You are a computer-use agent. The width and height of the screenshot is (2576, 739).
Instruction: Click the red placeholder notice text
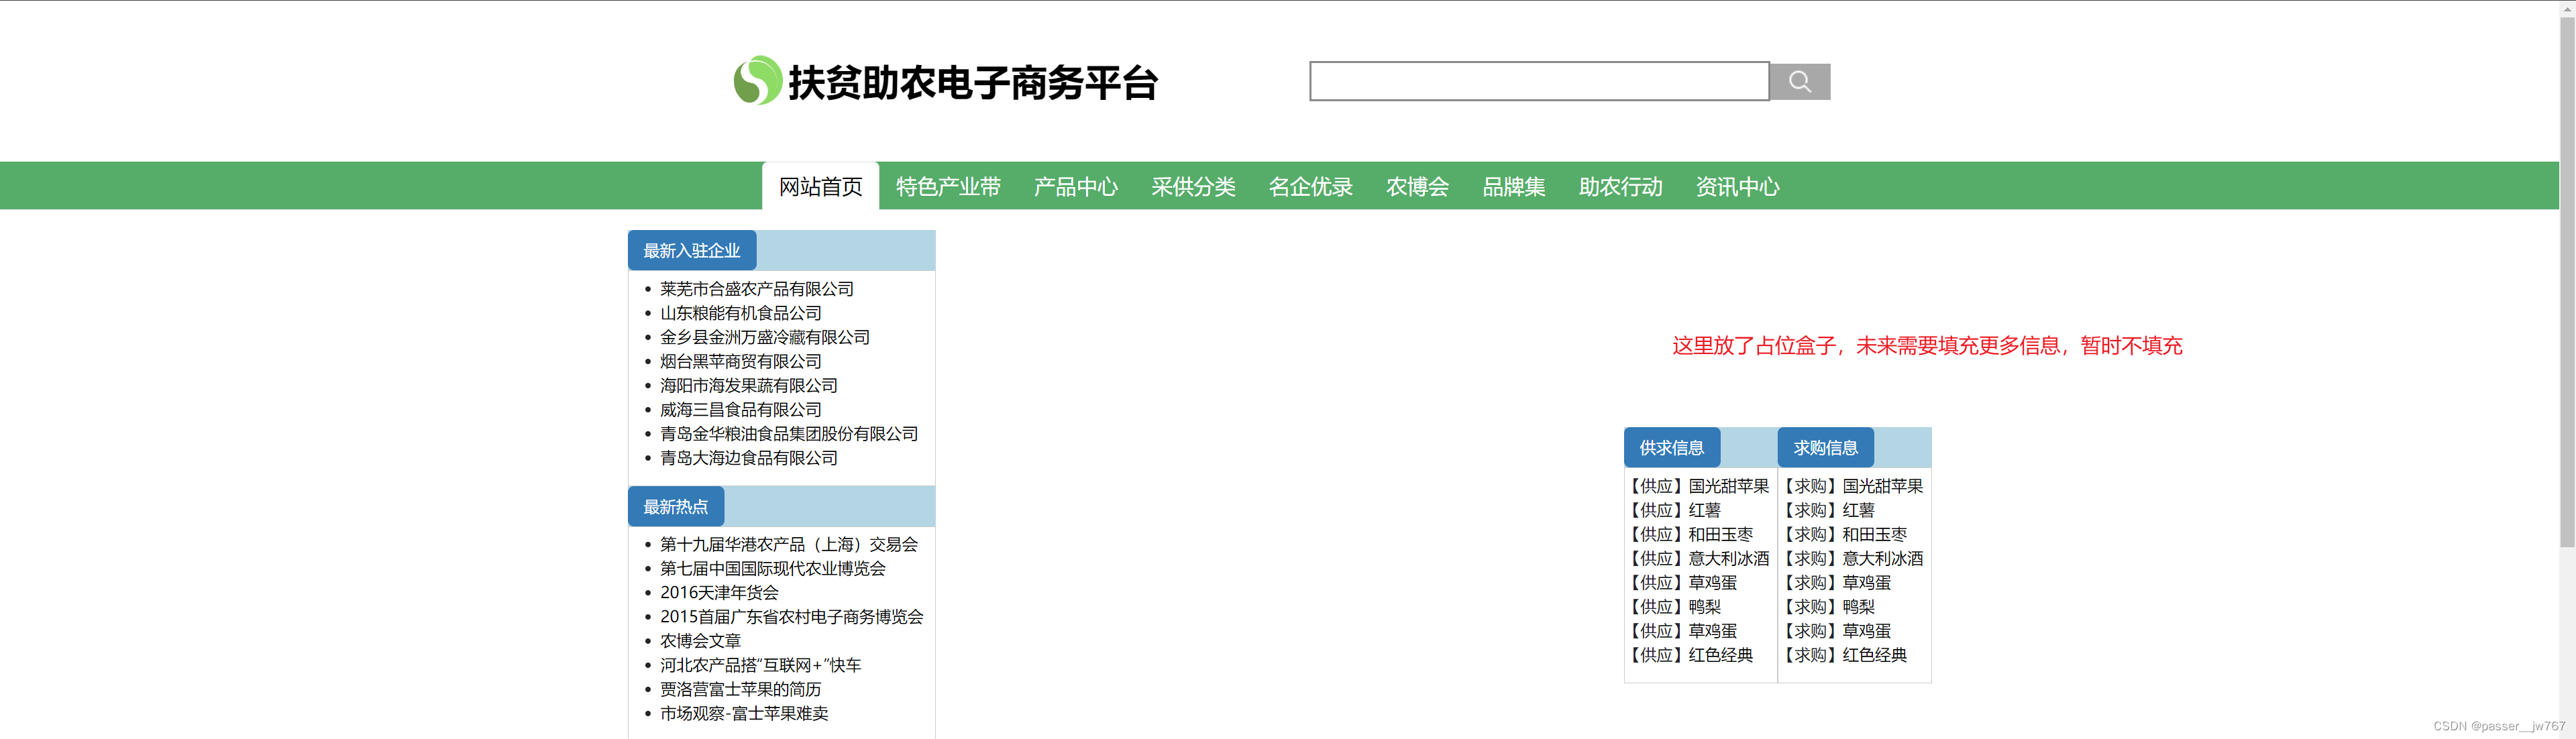coord(1927,345)
